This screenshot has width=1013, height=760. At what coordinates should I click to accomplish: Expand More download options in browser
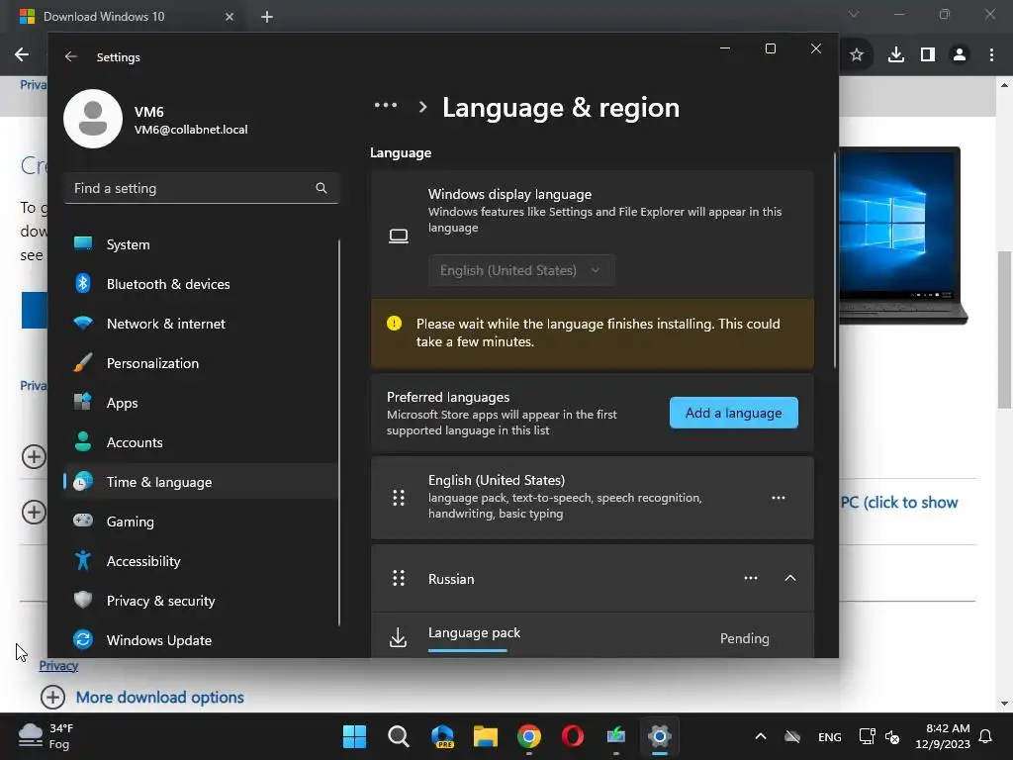[x=53, y=698]
